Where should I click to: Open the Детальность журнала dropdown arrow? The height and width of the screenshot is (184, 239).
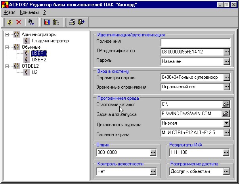click(226, 123)
